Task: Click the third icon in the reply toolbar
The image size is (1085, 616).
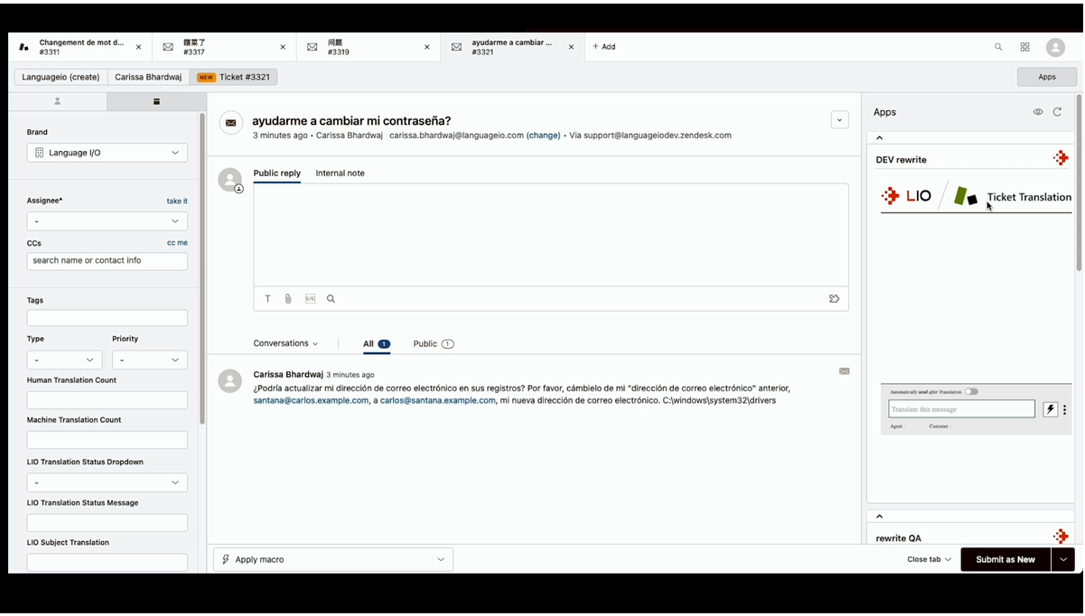Action: click(310, 299)
